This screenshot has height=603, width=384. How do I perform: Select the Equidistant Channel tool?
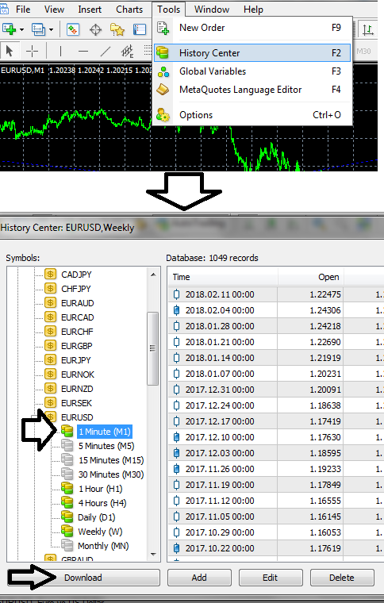[127, 51]
